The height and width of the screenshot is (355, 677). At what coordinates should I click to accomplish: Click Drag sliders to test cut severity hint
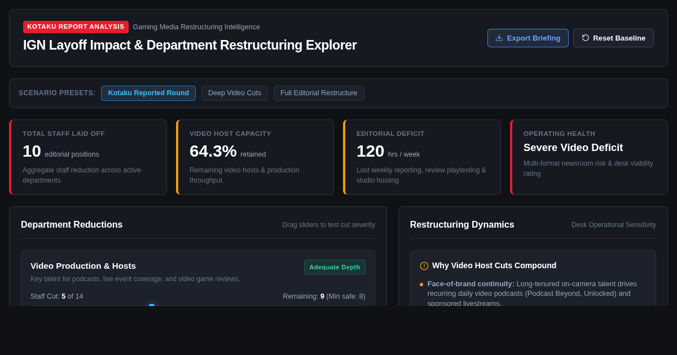tap(328, 225)
